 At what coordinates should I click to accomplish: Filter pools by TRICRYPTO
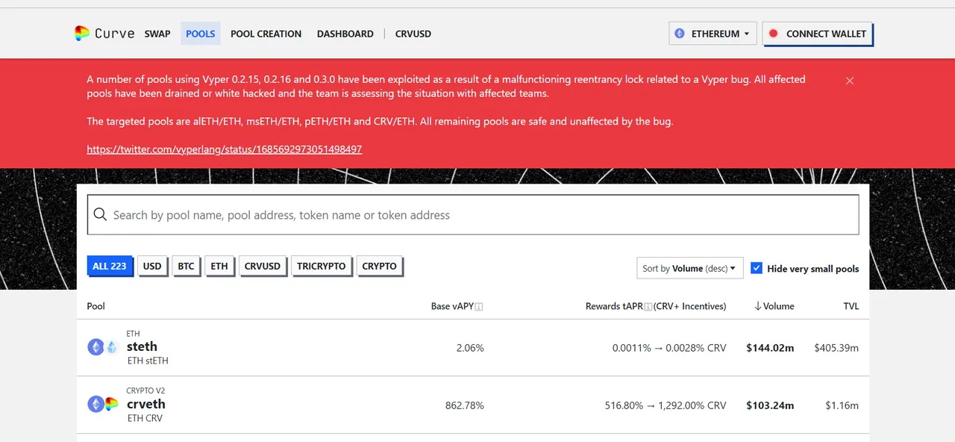322,266
